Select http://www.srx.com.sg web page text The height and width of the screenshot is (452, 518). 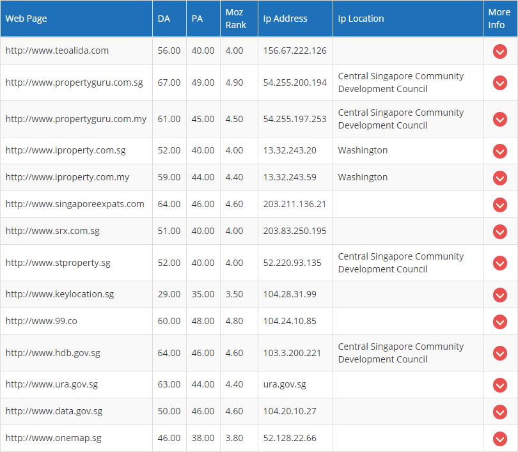[52, 231]
